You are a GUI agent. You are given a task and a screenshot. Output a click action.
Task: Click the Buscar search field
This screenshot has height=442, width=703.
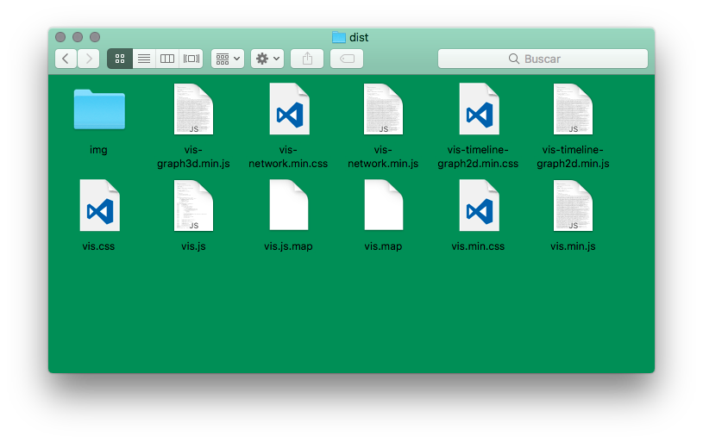pos(543,59)
